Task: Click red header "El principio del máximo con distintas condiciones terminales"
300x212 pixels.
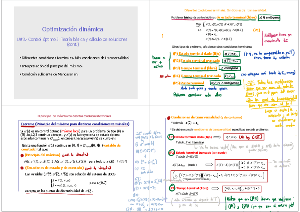Action: click(x=74, y=116)
